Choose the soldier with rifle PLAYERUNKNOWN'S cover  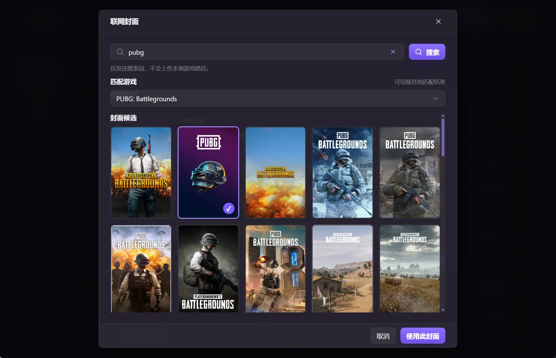(141, 173)
